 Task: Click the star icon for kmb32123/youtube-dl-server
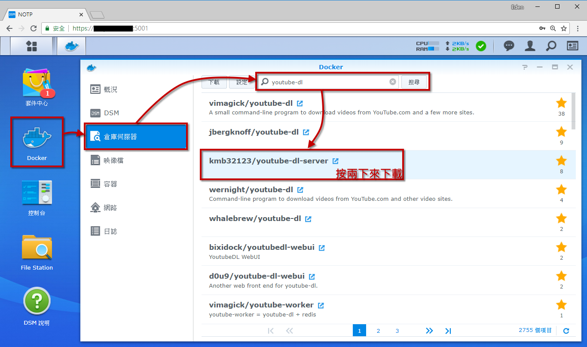pyautogui.click(x=561, y=160)
